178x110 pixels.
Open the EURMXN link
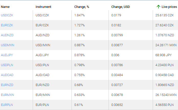click(x=8, y=95)
